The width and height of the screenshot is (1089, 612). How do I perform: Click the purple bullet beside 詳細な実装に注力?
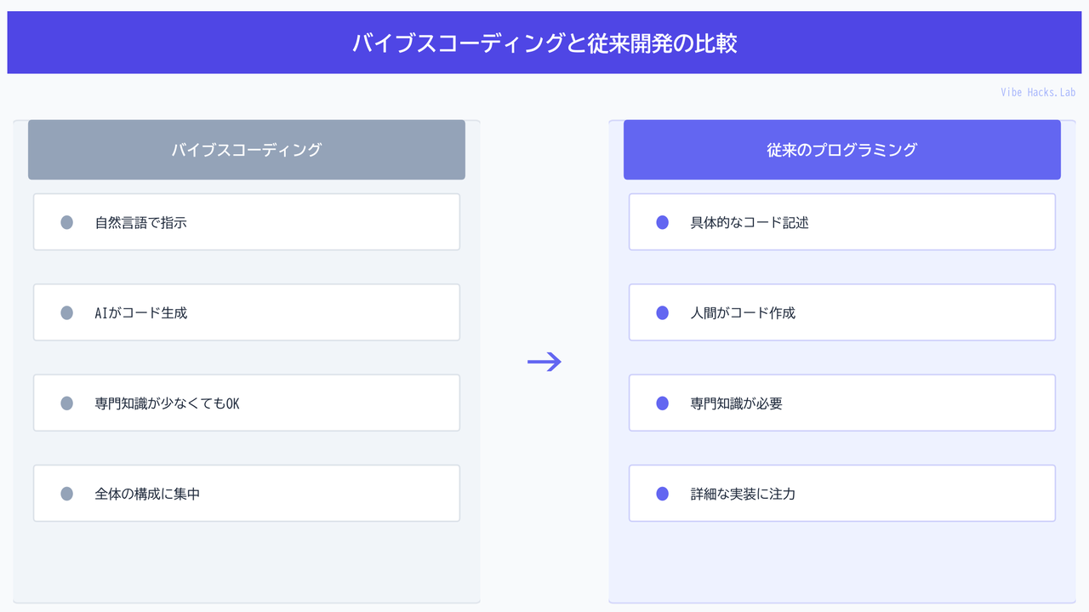tap(663, 494)
